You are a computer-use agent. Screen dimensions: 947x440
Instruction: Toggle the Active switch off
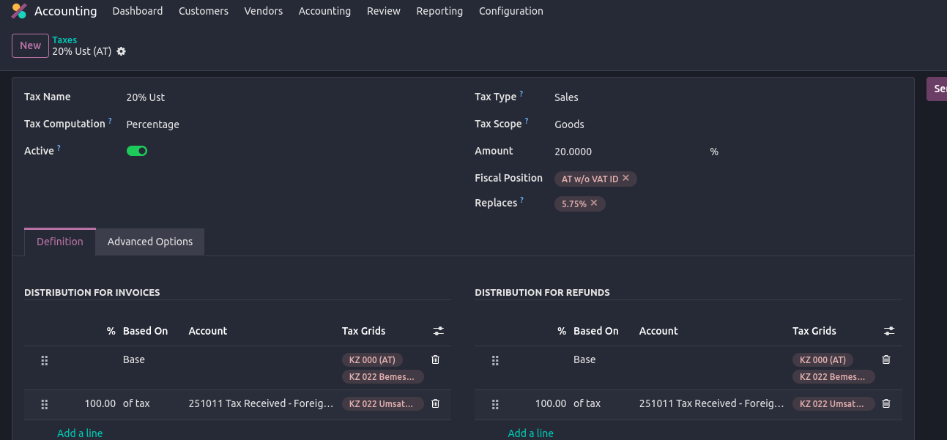click(137, 151)
